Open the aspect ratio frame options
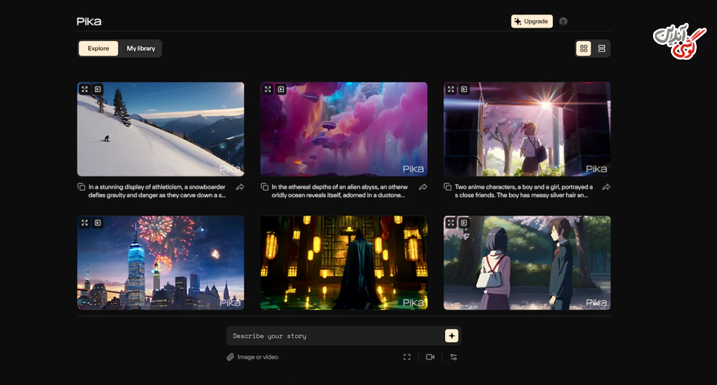717x385 pixels. tap(407, 357)
